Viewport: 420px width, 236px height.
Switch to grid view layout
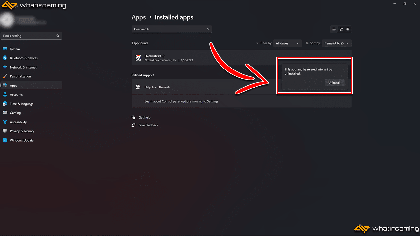(341, 29)
